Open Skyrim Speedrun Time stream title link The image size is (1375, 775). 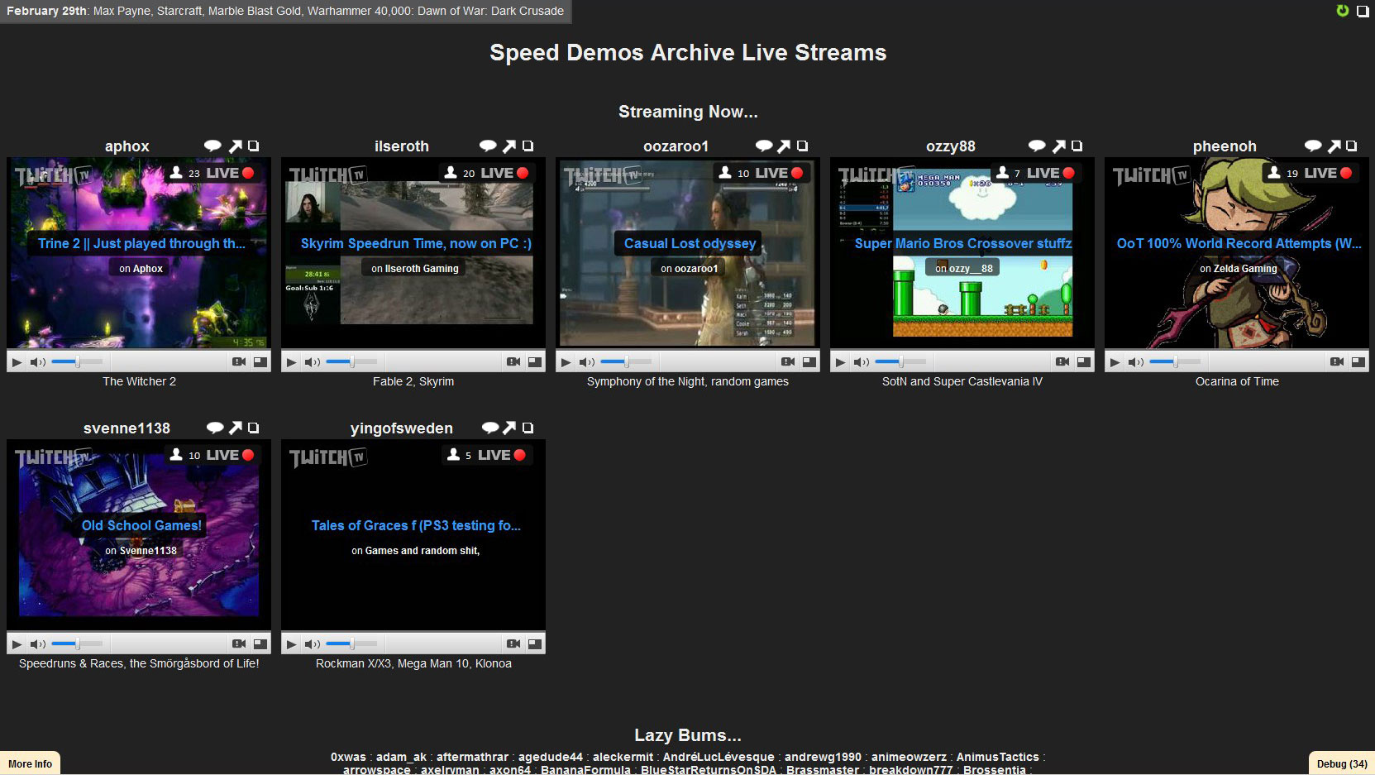click(415, 244)
